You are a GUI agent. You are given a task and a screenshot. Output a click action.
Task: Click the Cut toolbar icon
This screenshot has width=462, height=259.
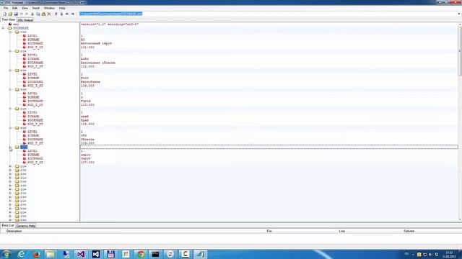point(32,14)
